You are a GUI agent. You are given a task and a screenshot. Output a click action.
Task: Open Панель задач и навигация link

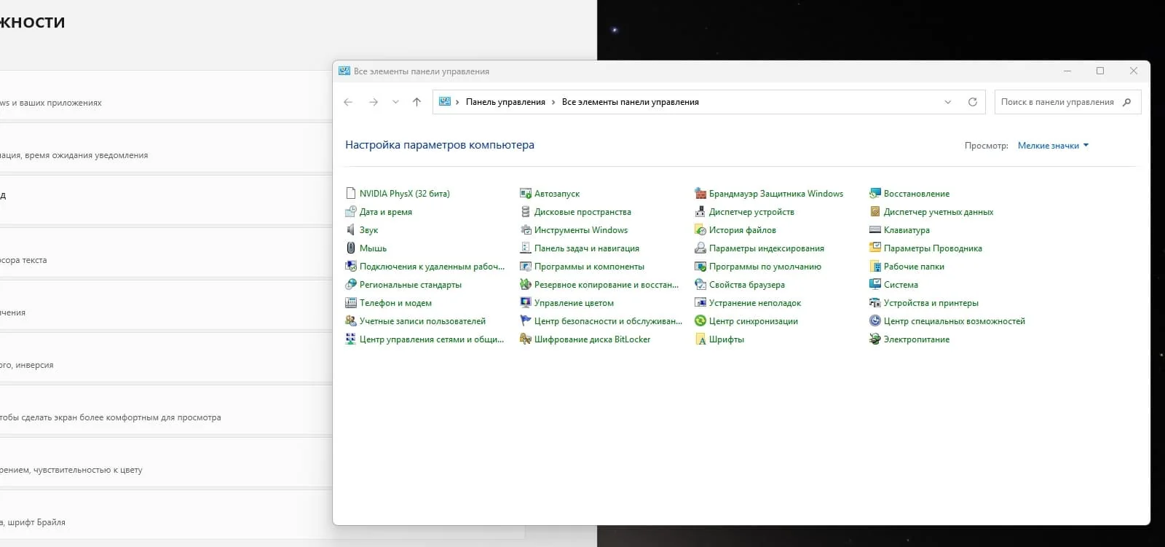pyautogui.click(x=587, y=248)
